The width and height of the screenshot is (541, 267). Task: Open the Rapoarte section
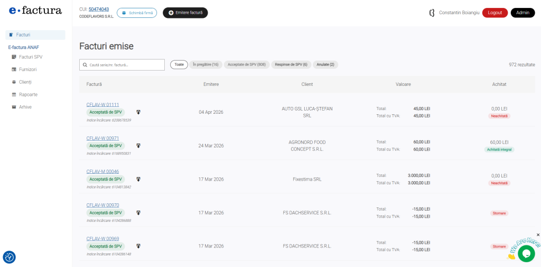pos(28,95)
